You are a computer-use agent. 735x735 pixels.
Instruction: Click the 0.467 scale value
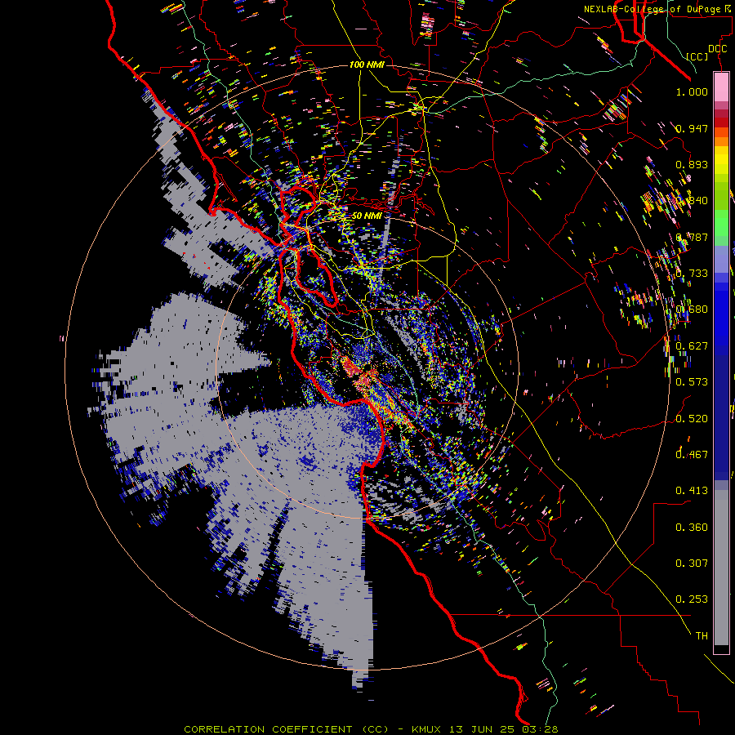click(x=692, y=455)
